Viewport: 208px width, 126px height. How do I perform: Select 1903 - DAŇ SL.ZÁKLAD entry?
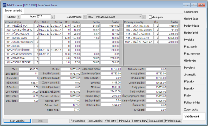(151, 42)
